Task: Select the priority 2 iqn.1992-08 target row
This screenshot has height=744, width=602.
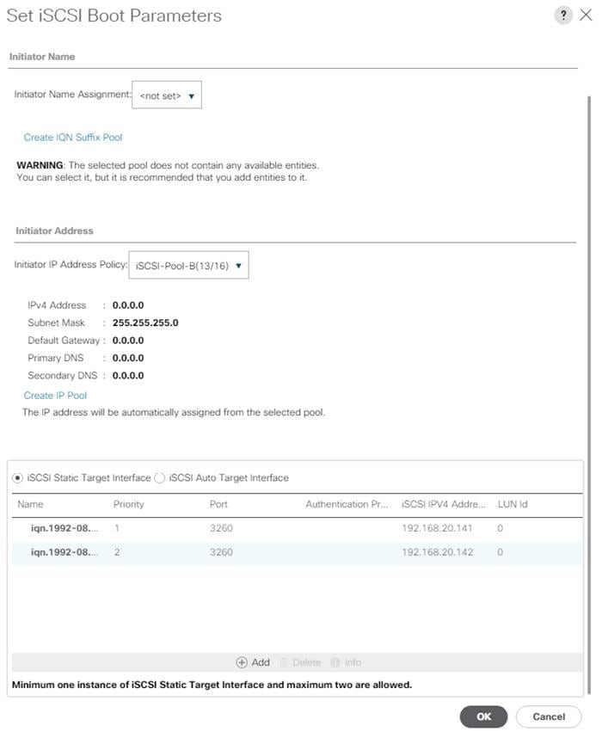Action: [x=297, y=552]
